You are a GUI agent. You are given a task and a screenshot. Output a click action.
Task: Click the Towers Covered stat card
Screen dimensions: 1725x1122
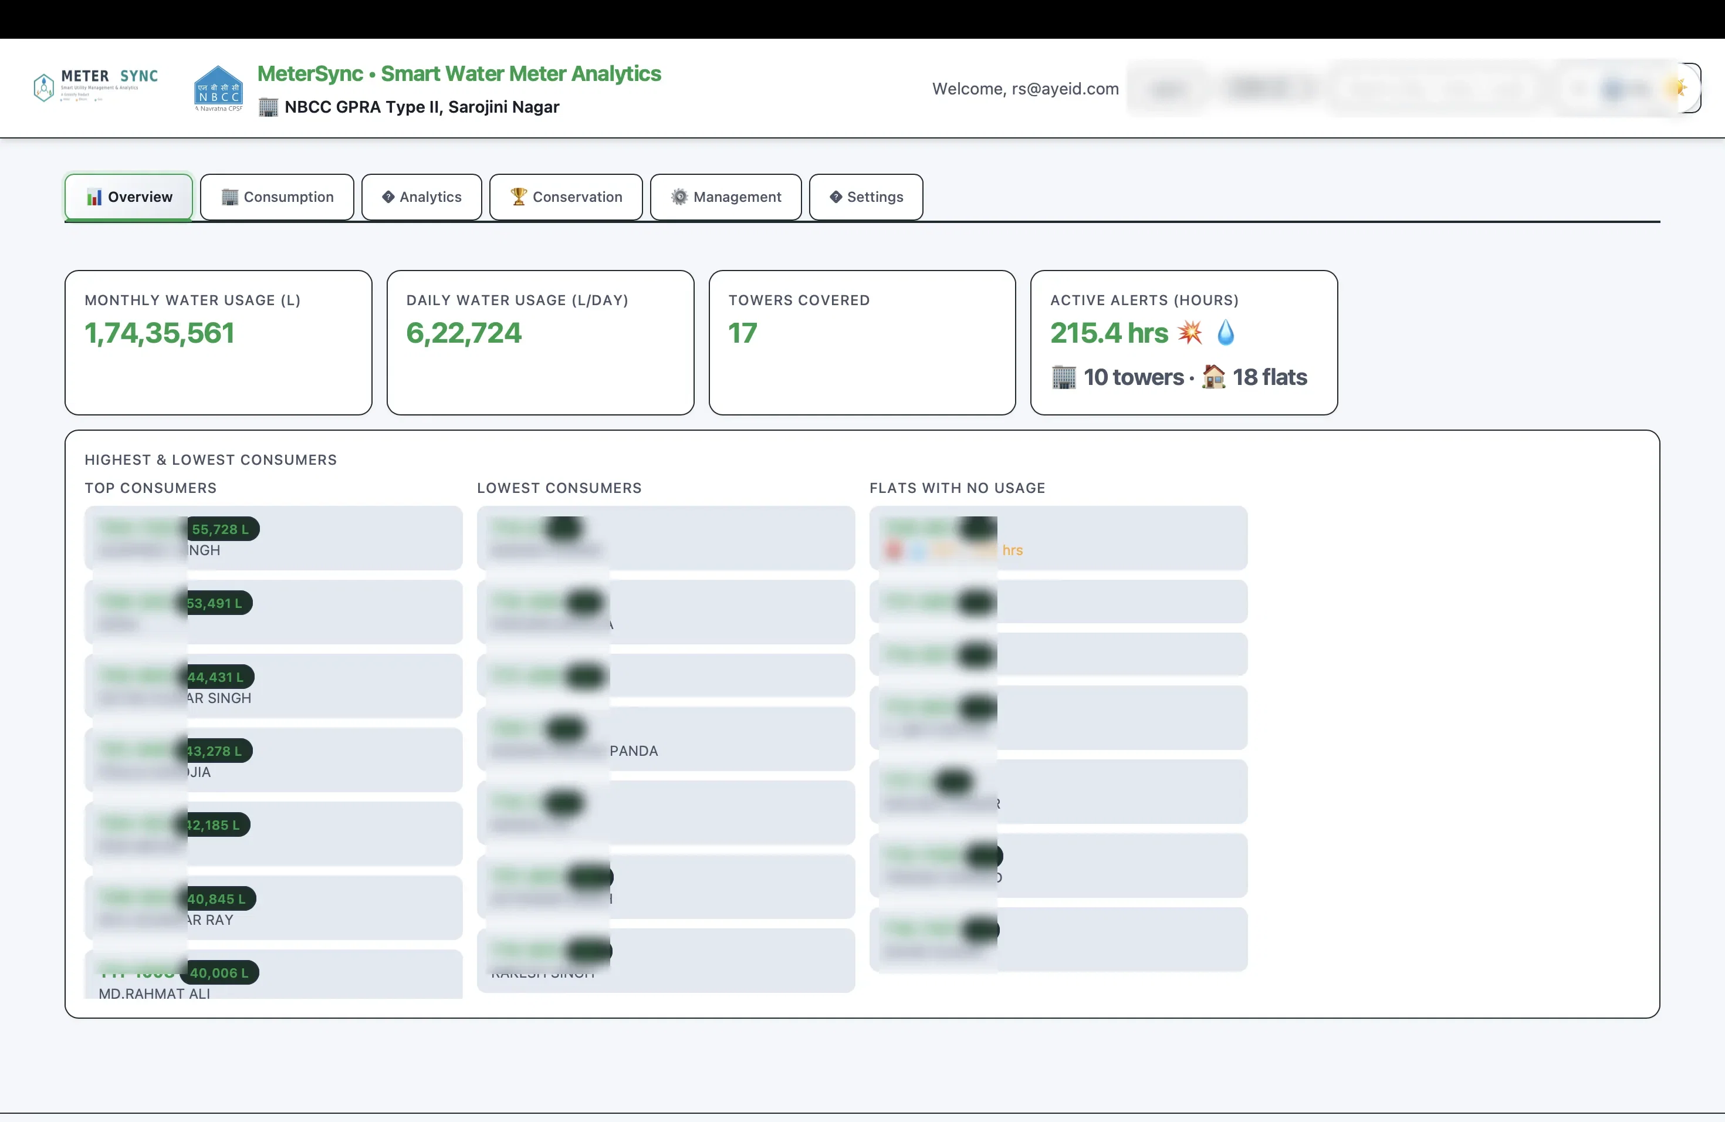coord(861,342)
